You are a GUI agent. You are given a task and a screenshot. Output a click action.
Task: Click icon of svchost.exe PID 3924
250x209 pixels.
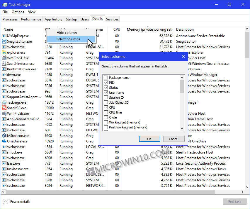(x=4, y=186)
